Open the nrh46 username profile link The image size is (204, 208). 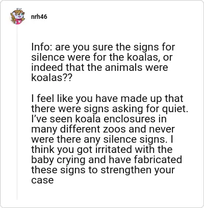click(x=39, y=17)
